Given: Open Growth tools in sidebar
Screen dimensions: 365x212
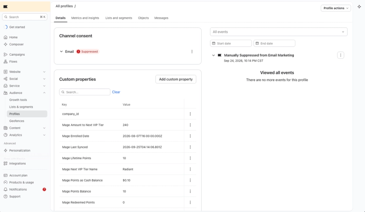Looking at the screenshot, I should (18, 100).
